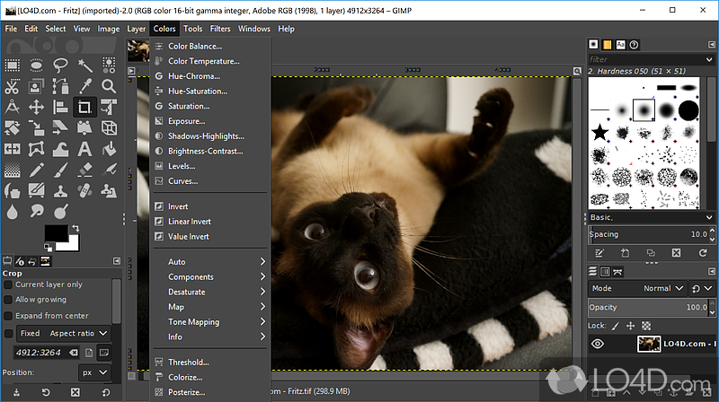Select Threshold menu entry

click(x=210, y=363)
